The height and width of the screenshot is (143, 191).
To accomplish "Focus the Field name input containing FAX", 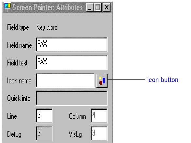I will (x=72, y=45).
